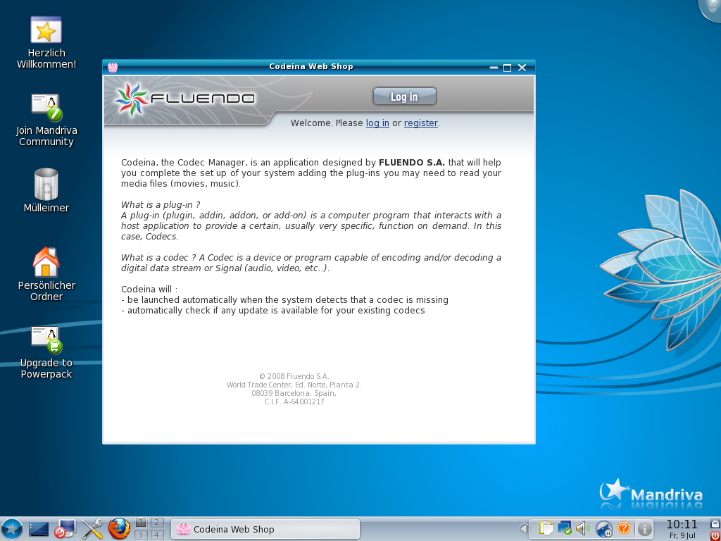Screen dimensions: 721x541
Task: Select Codeina Web Shop taskbar entry
Action: point(265,529)
